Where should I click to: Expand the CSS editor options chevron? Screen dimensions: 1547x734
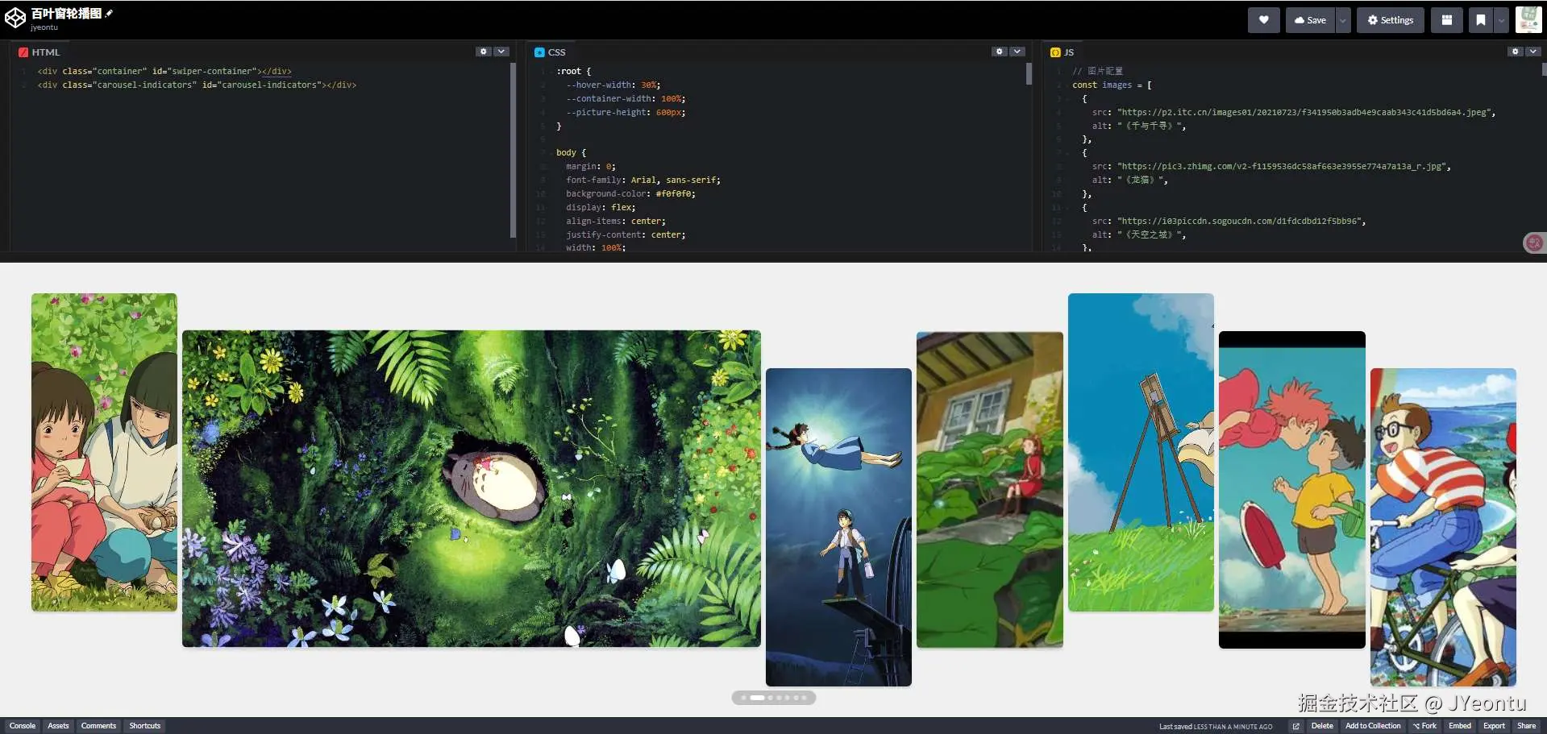[1017, 52]
